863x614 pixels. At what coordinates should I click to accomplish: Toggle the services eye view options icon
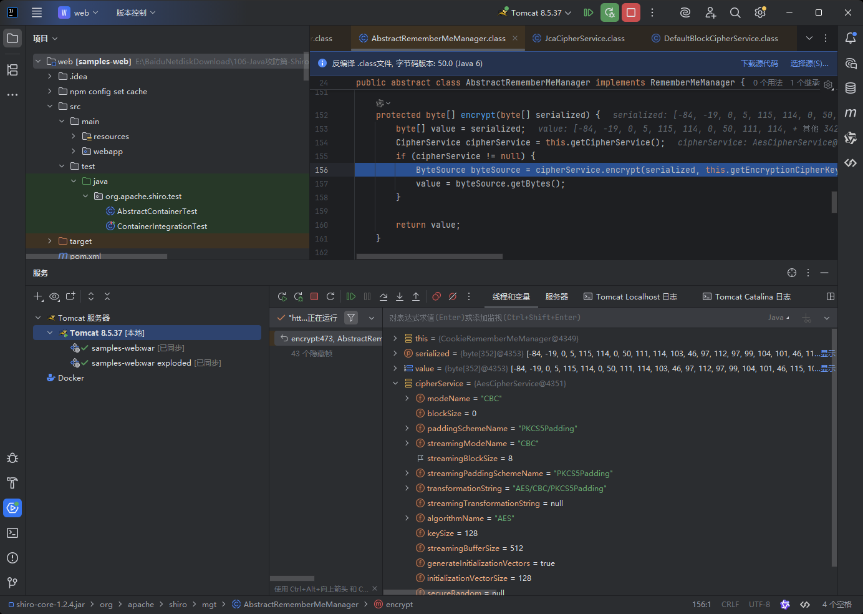pyautogui.click(x=54, y=296)
